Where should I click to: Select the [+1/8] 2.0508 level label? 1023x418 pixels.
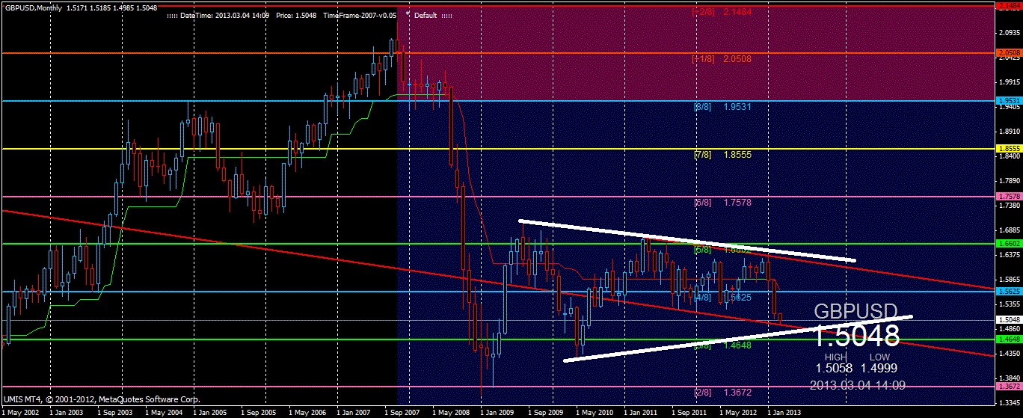[x=721, y=58]
